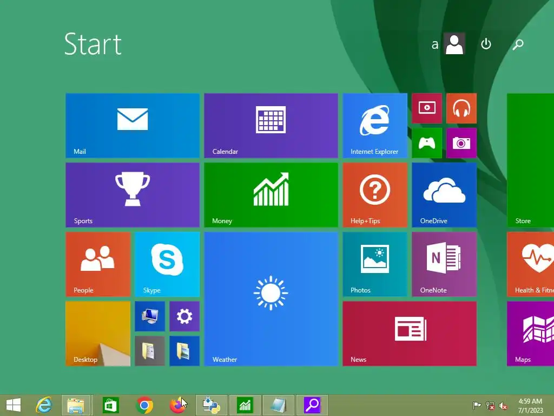The height and width of the screenshot is (416, 554).
Task: Open the Video tile with play icon
Action: (427, 108)
